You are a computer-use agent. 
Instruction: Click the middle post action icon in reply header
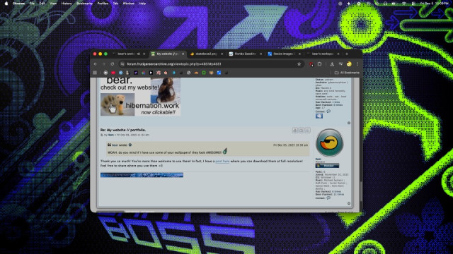301,131
